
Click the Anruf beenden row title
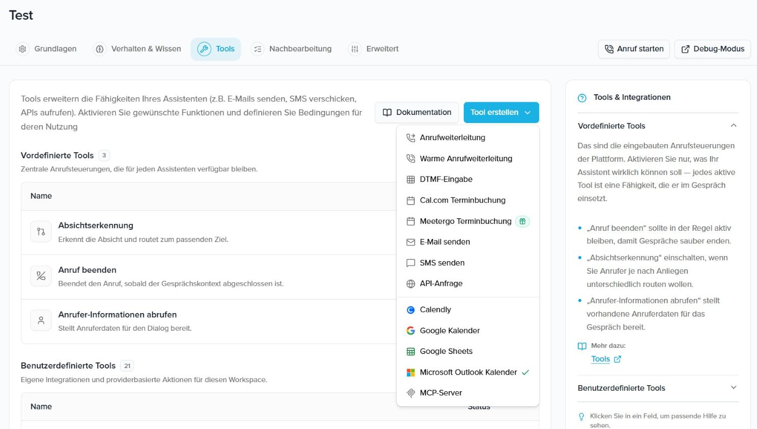(x=87, y=270)
